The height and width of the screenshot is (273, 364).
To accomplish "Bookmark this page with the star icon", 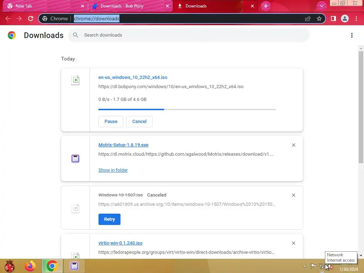I will (319, 18).
